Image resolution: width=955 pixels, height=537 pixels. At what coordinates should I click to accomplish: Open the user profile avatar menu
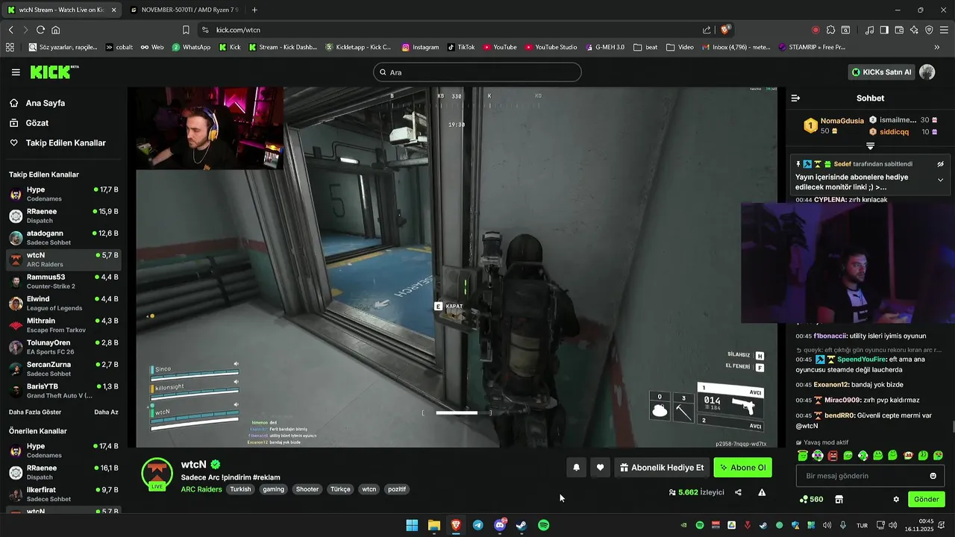[x=927, y=72]
